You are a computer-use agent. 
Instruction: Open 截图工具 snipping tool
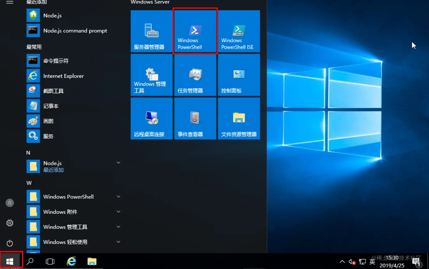coord(74,91)
